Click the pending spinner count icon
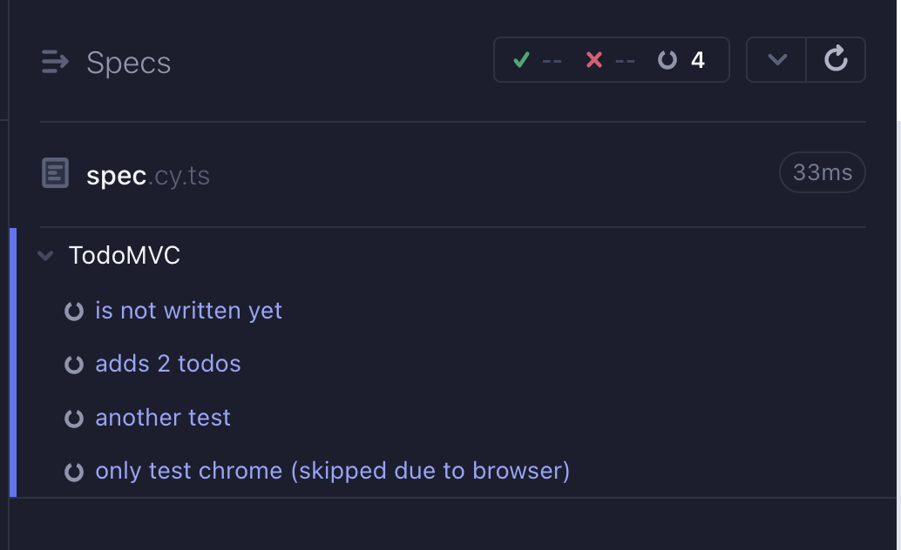The height and width of the screenshot is (550, 901). (667, 59)
